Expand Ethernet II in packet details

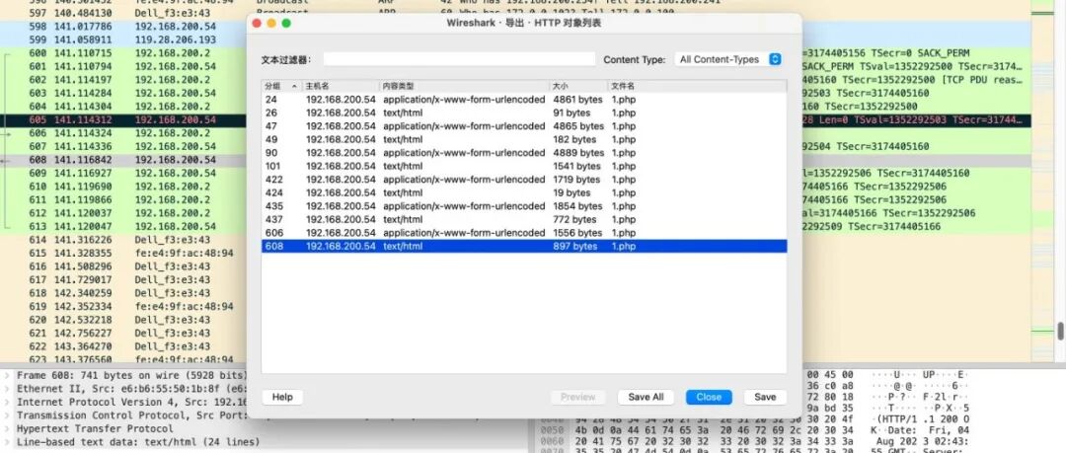pos(8,389)
